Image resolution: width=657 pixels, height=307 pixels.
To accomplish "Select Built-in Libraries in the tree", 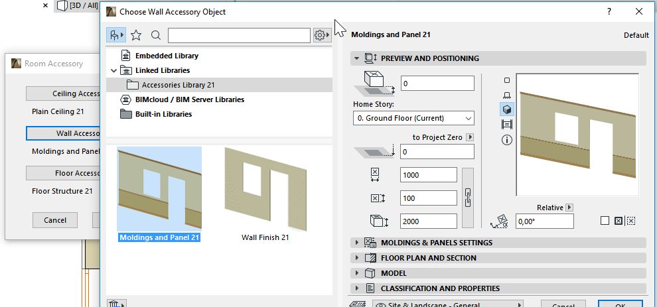I will pyautogui.click(x=163, y=114).
